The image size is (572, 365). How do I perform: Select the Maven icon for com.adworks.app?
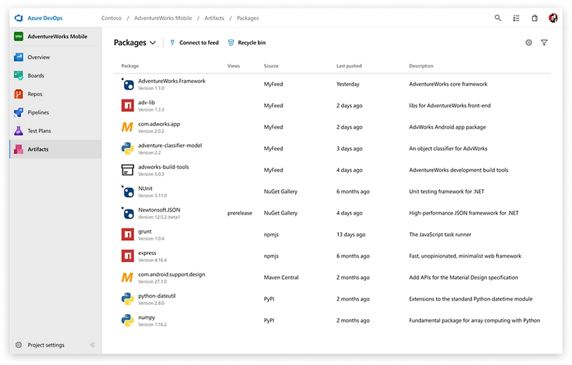click(127, 127)
